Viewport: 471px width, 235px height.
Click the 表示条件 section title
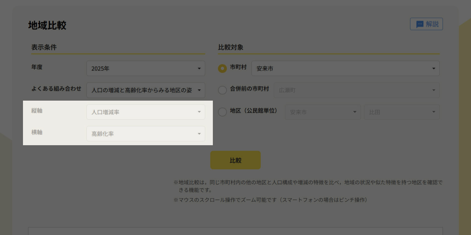pos(44,47)
